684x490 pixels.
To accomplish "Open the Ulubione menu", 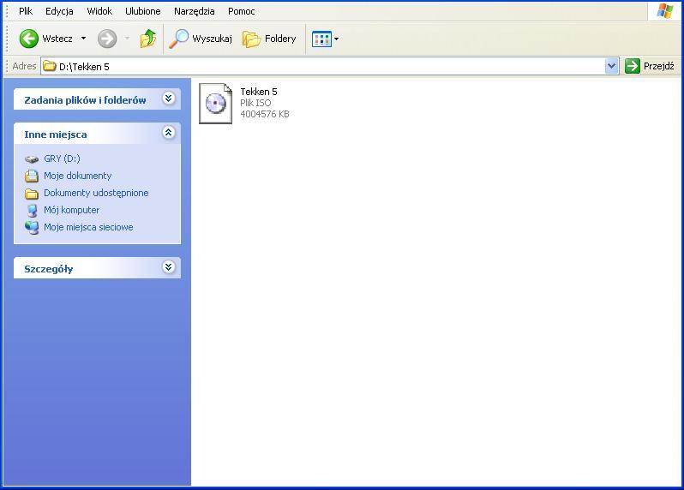I will pos(142,11).
